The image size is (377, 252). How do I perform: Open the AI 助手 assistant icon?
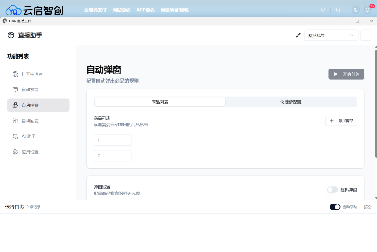pyautogui.click(x=15, y=136)
